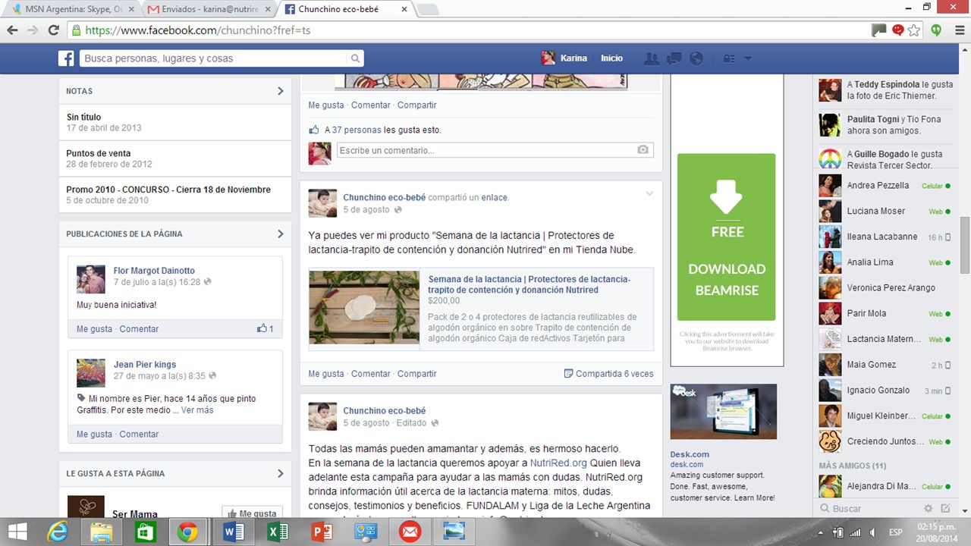Click '37 personas' likes link
Image resolution: width=971 pixels, height=546 pixels.
click(x=357, y=130)
